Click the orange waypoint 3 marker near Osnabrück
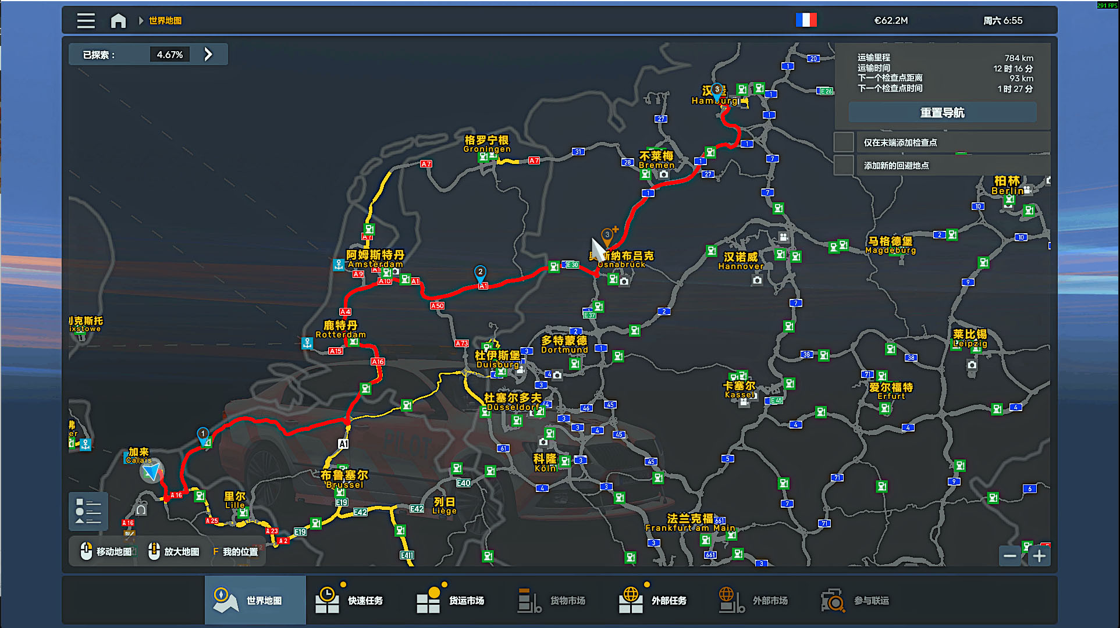The image size is (1120, 628). pos(607,235)
